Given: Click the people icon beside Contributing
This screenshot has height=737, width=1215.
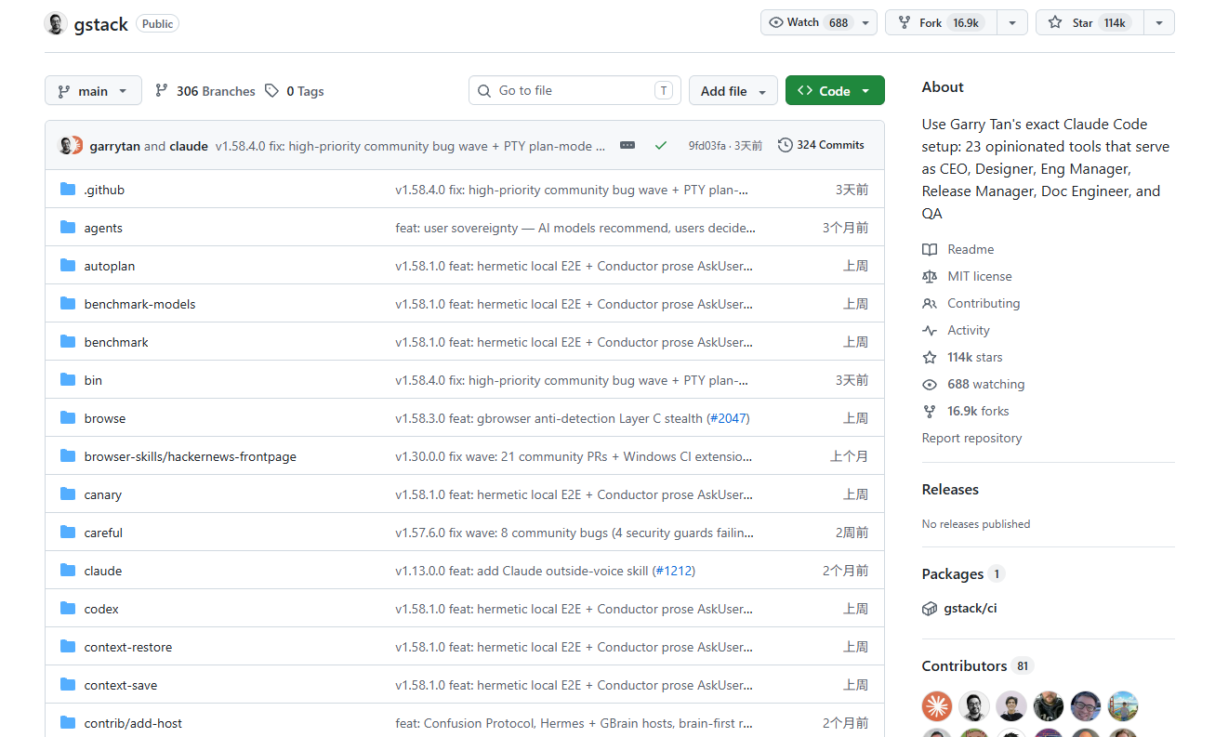Looking at the screenshot, I should point(930,303).
